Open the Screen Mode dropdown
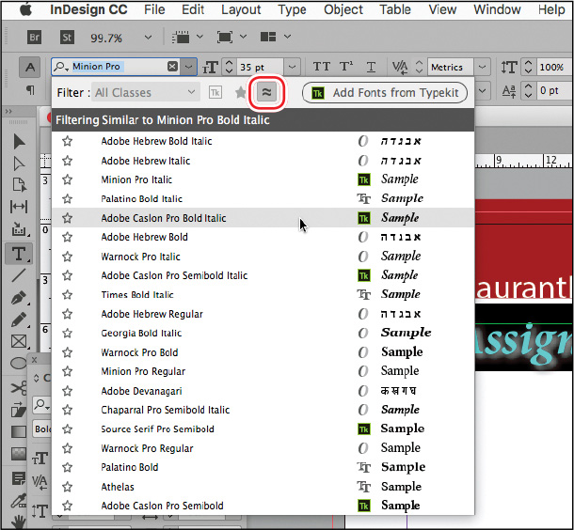574x530 pixels. 244,37
